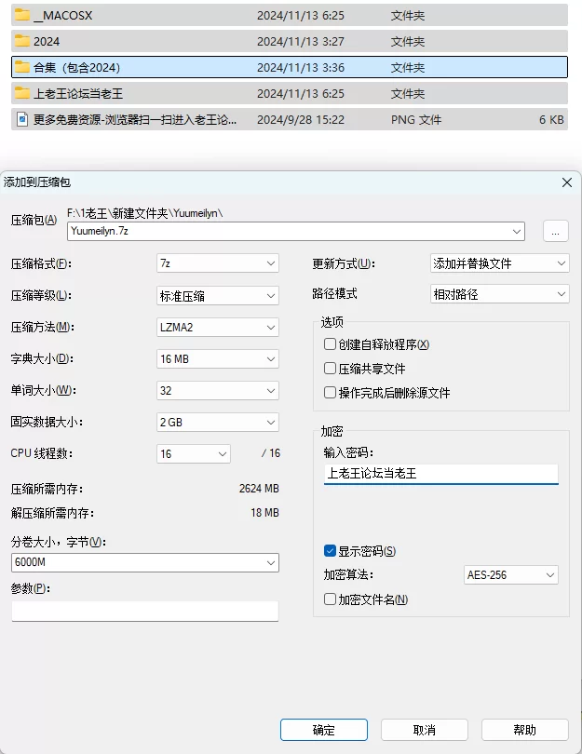Open the browse (...) button for archive path
Screen dimensions: 582x754
pyautogui.click(x=556, y=231)
